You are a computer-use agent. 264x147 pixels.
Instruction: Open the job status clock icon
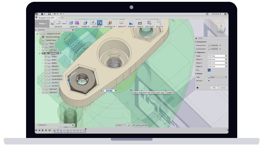coord(207,14)
